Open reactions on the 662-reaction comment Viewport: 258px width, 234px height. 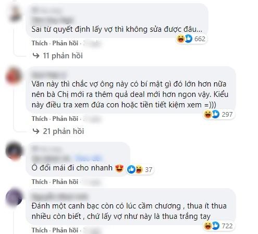click(x=191, y=39)
